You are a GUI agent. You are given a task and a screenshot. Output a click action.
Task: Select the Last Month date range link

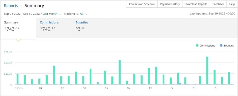(50, 14)
